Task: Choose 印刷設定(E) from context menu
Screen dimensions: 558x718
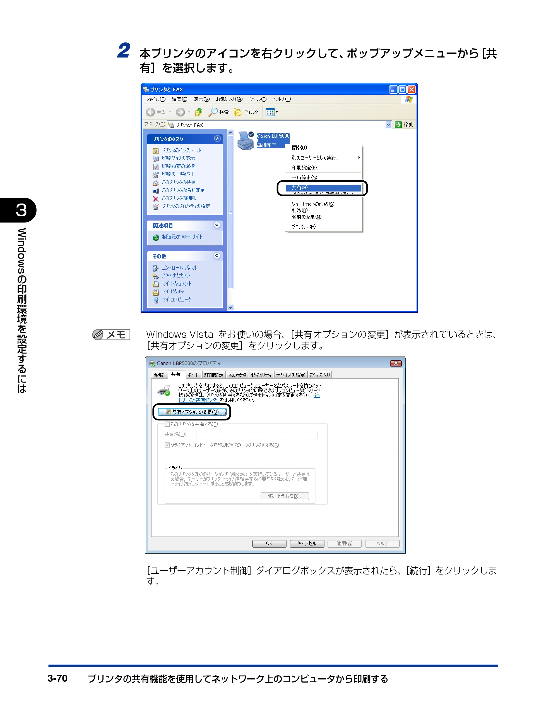Action: 324,168
